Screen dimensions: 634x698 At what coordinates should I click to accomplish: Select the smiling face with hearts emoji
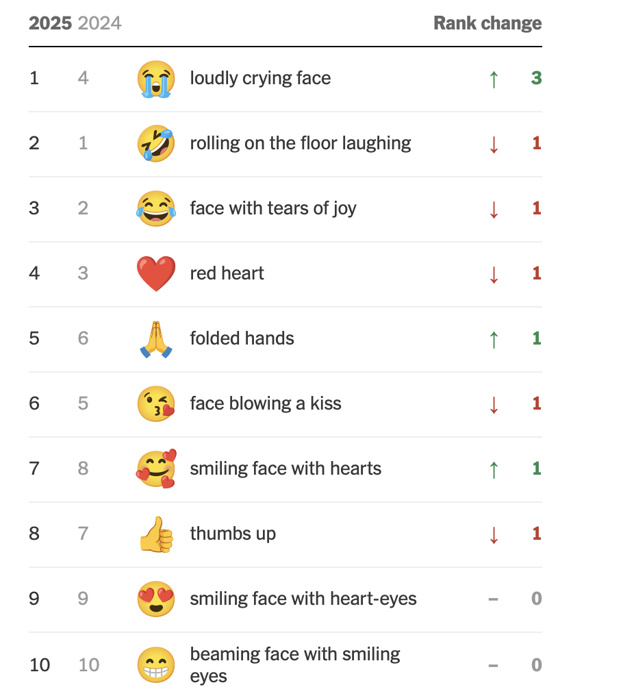click(x=156, y=469)
